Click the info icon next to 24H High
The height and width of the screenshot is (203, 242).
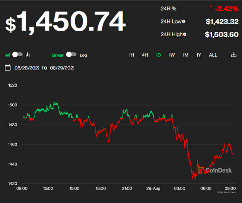(185, 34)
